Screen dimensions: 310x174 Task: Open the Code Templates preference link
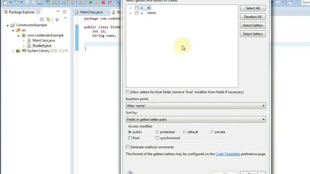point(228,154)
